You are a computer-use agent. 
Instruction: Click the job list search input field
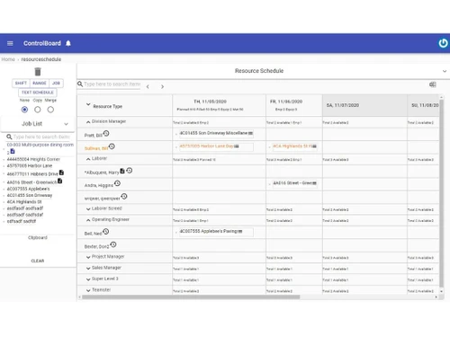pos(41,137)
